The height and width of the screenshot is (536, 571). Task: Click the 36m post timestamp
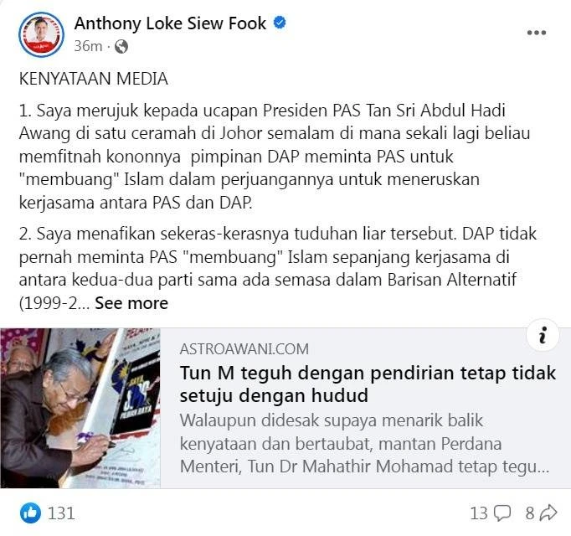coord(88,46)
